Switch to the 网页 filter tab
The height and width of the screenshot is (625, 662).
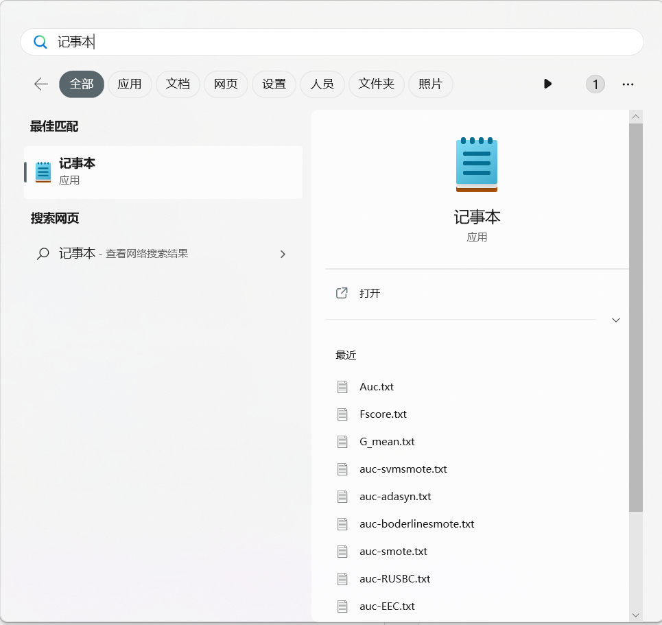(x=226, y=84)
